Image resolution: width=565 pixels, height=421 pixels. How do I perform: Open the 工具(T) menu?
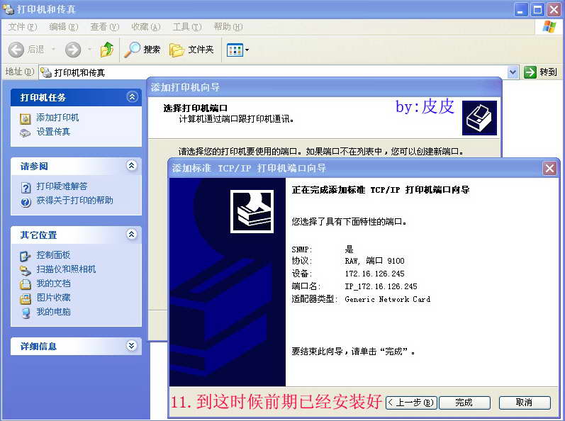[x=187, y=27]
